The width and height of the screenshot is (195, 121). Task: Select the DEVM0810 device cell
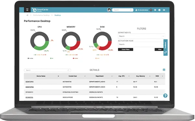(x=29, y=92)
